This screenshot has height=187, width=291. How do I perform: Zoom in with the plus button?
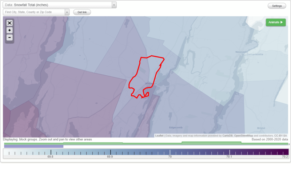(x=9, y=30)
